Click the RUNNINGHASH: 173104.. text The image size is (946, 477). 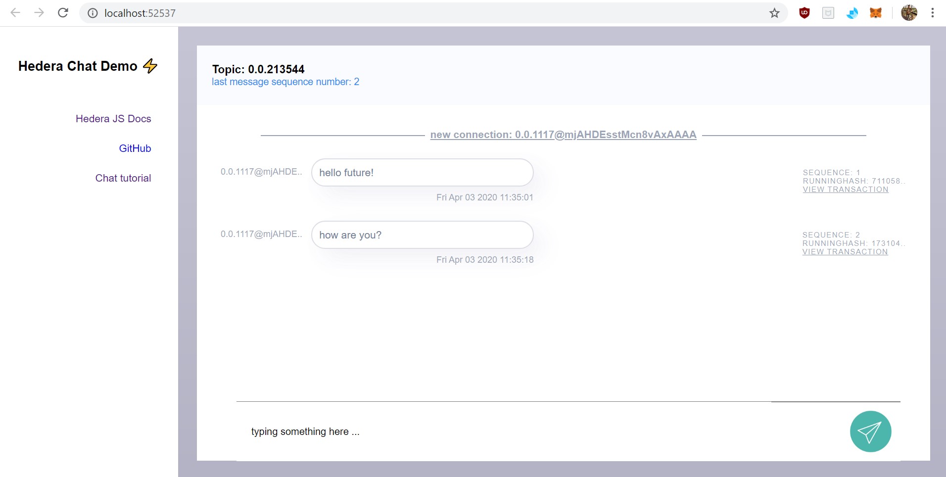coord(853,243)
